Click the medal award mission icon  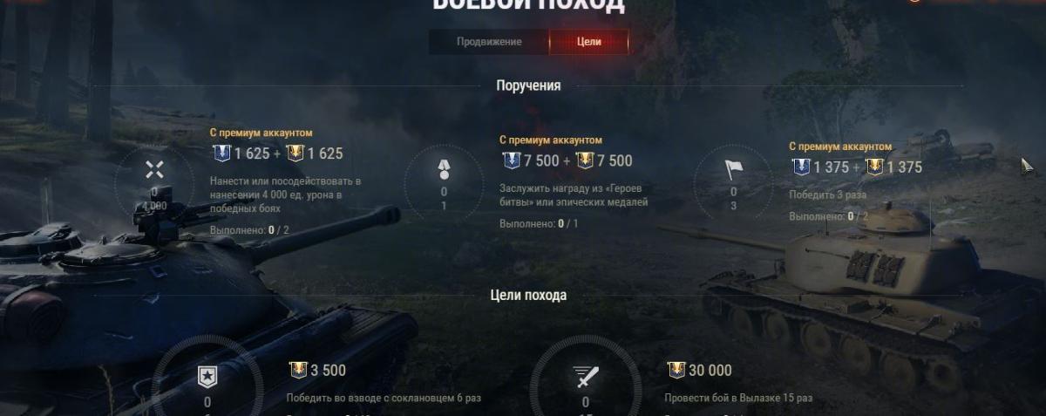(444, 171)
